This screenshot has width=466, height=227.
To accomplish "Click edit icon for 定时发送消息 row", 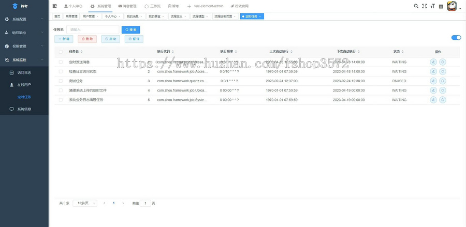I will pyautogui.click(x=433, y=62).
